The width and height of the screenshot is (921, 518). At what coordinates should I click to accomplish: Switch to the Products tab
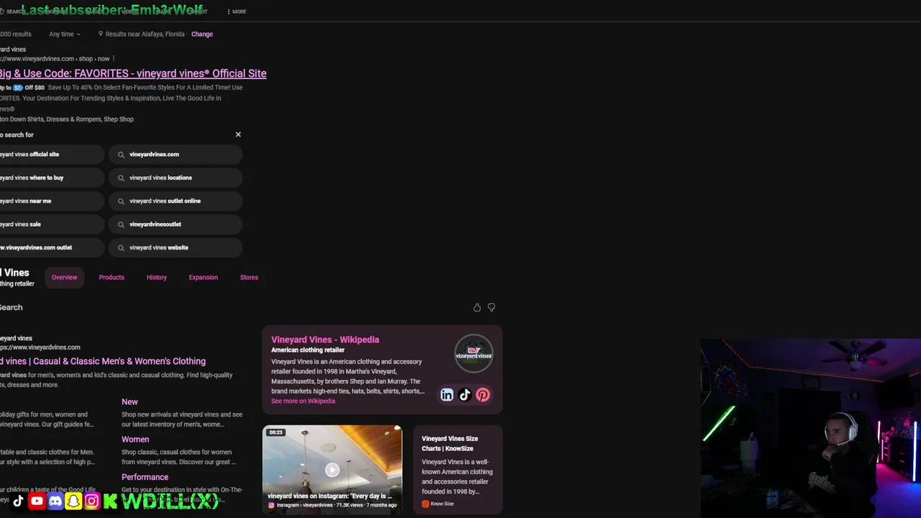click(112, 277)
